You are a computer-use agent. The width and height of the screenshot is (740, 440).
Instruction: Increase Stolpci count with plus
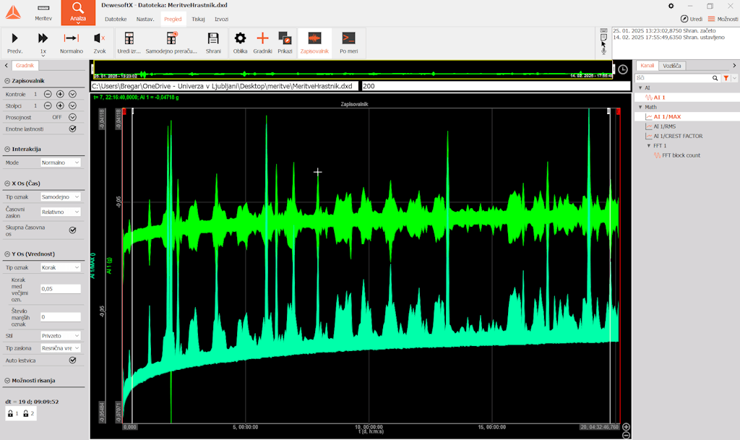point(60,106)
